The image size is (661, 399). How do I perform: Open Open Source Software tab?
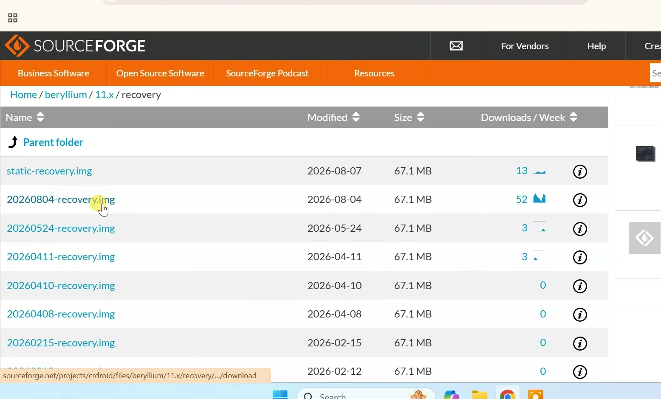[x=160, y=73]
